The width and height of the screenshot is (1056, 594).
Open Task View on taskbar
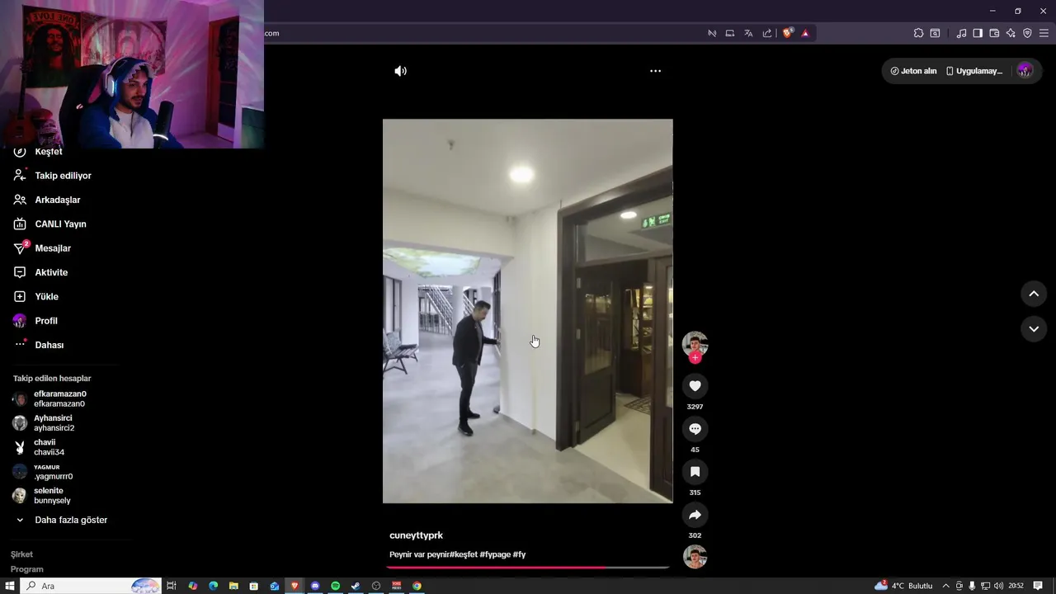(172, 586)
